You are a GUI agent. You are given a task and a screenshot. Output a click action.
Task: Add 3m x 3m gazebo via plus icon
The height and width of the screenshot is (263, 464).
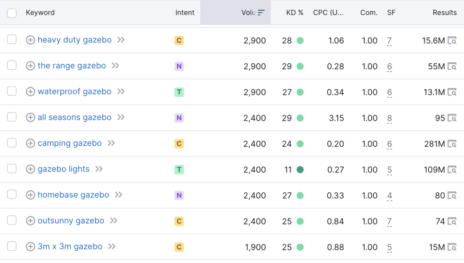tap(30, 246)
